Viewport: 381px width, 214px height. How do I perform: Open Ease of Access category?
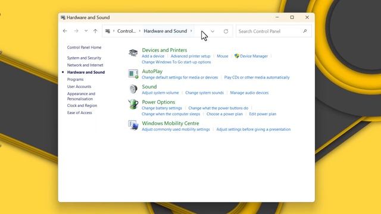click(x=79, y=112)
